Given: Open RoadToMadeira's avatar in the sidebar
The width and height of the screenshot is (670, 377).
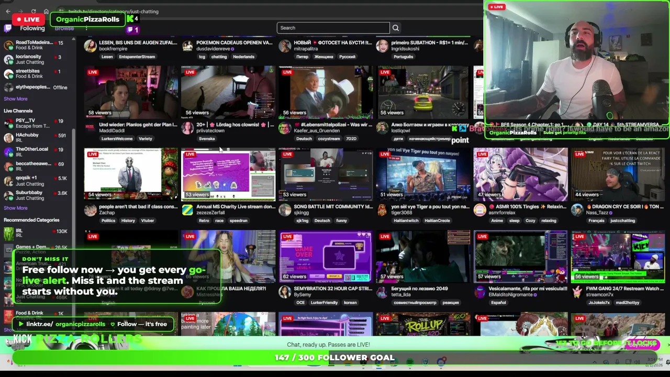Looking at the screenshot, I should click(x=8, y=45).
